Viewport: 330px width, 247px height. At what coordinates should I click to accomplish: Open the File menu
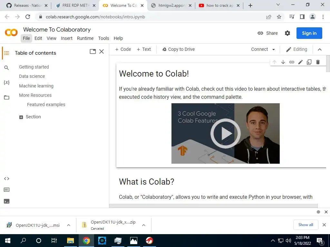(x=26, y=38)
